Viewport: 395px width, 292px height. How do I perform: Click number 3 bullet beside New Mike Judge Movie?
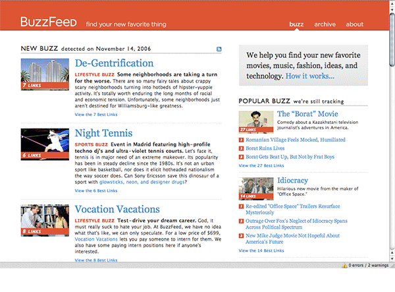pos(241,236)
